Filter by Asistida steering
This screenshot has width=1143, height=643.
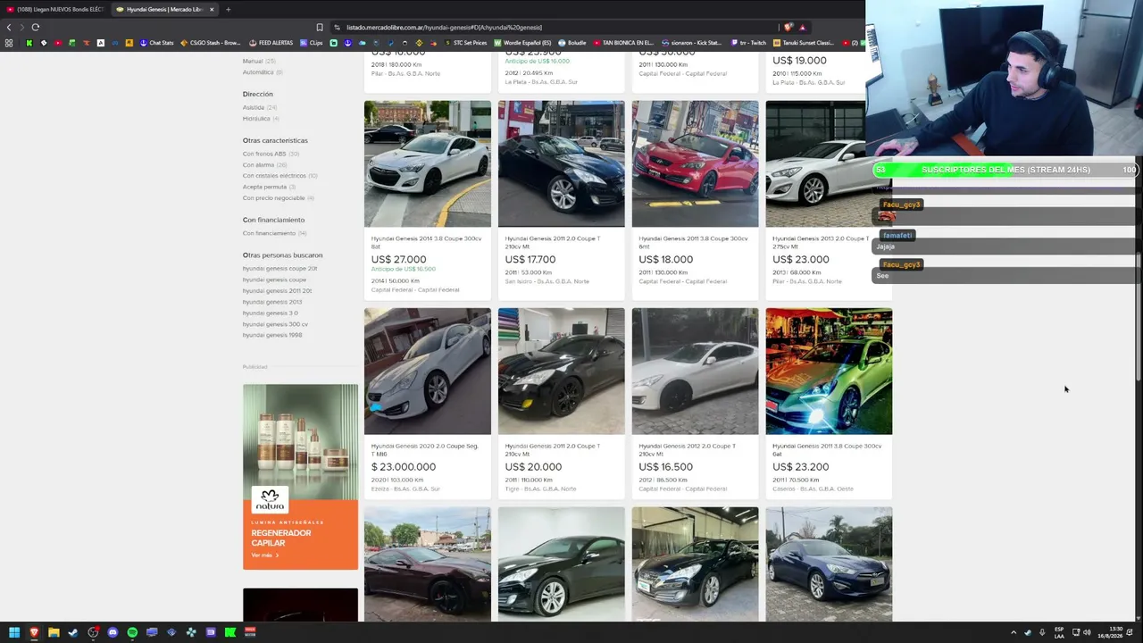click(259, 107)
